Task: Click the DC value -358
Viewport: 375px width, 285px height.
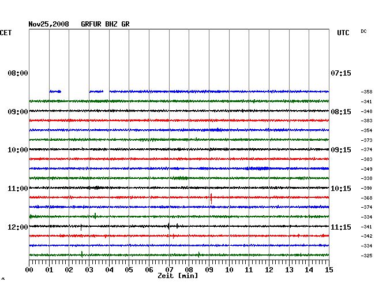Action: [366, 92]
